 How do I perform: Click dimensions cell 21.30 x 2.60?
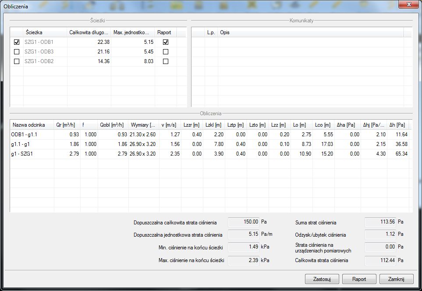pos(143,135)
